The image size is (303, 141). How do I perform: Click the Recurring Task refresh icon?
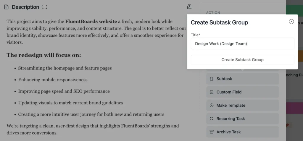[x=212, y=119]
